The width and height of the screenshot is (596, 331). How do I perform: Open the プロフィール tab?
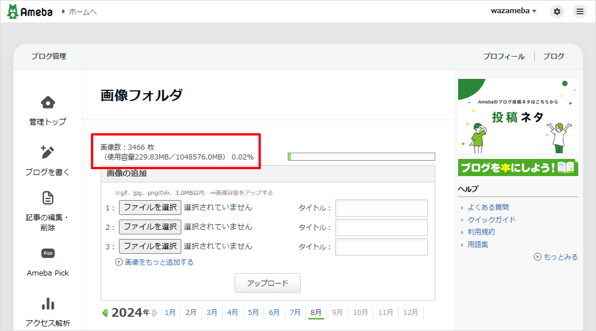click(x=504, y=56)
